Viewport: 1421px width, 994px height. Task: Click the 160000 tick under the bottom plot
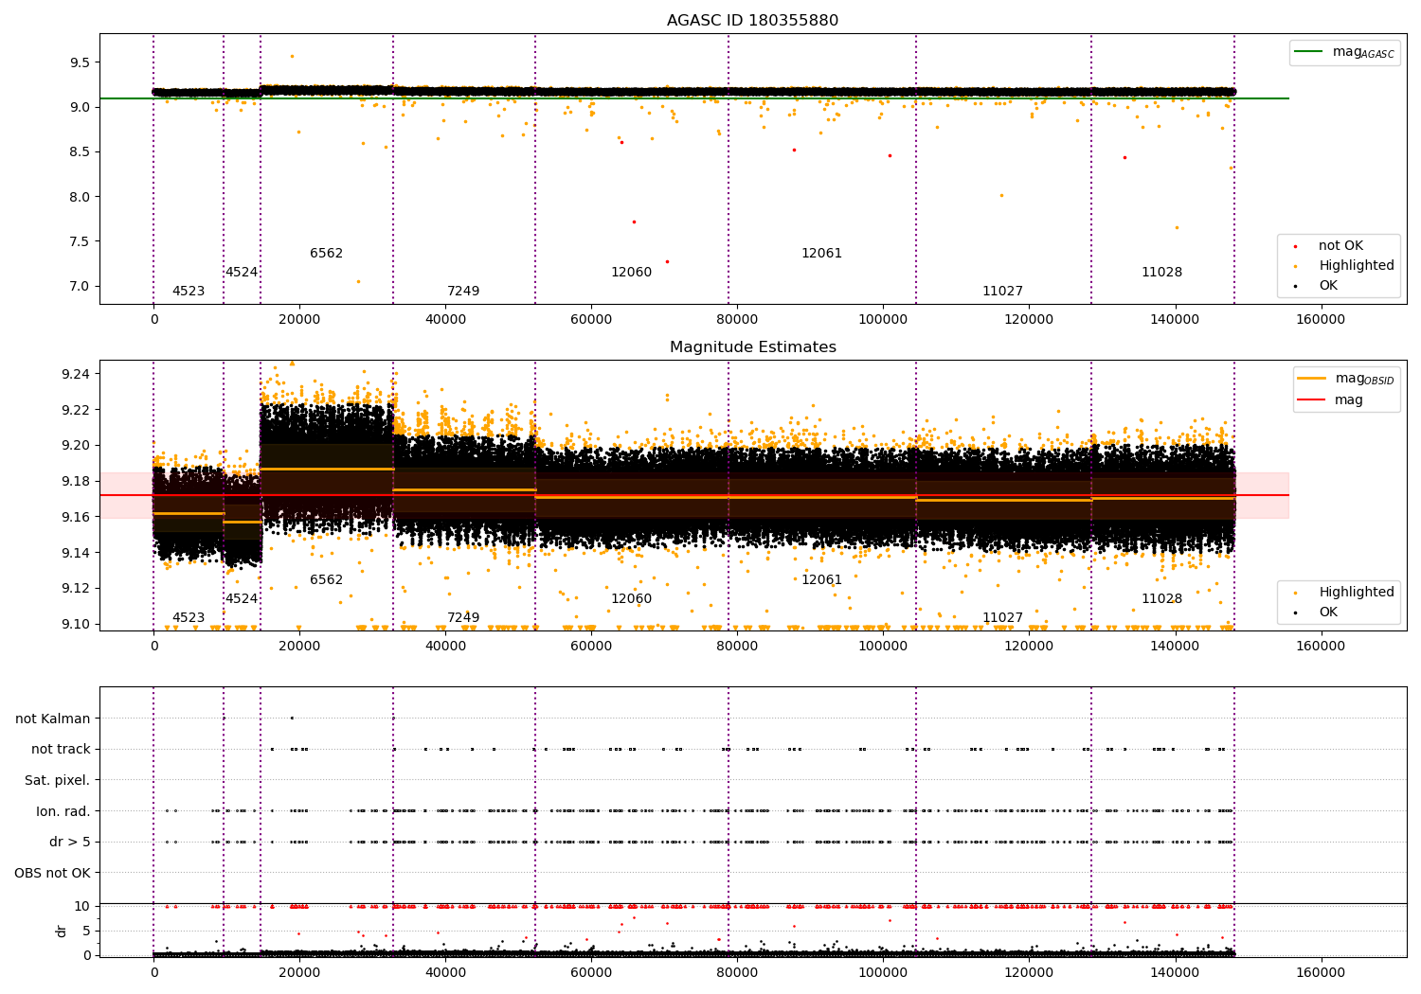(1321, 973)
